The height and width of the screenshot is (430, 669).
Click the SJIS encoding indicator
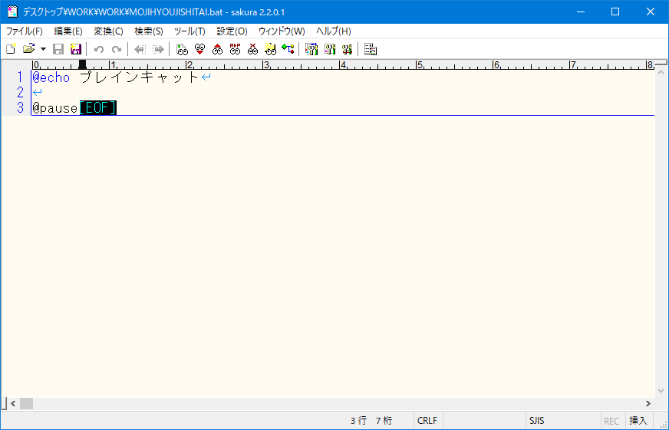point(537,421)
